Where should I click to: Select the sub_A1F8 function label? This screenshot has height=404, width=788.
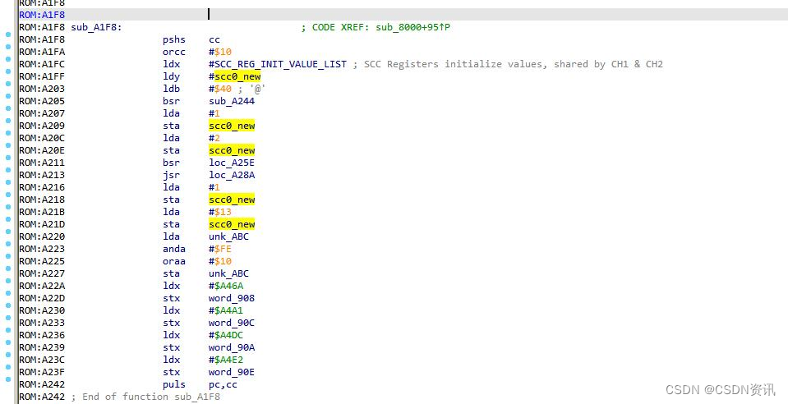point(96,27)
